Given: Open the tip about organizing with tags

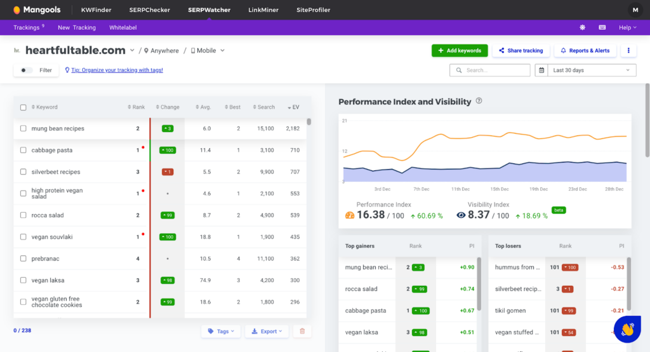Looking at the screenshot, I should click(x=117, y=71).
